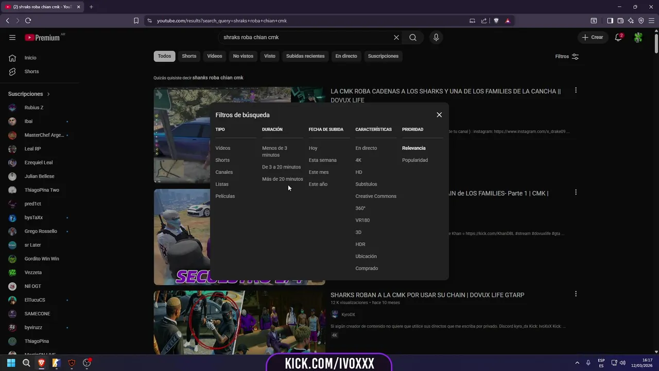Screen dimensions: 659x371
Task: Open Ibai subscription channel
Action: click(28, 121)
